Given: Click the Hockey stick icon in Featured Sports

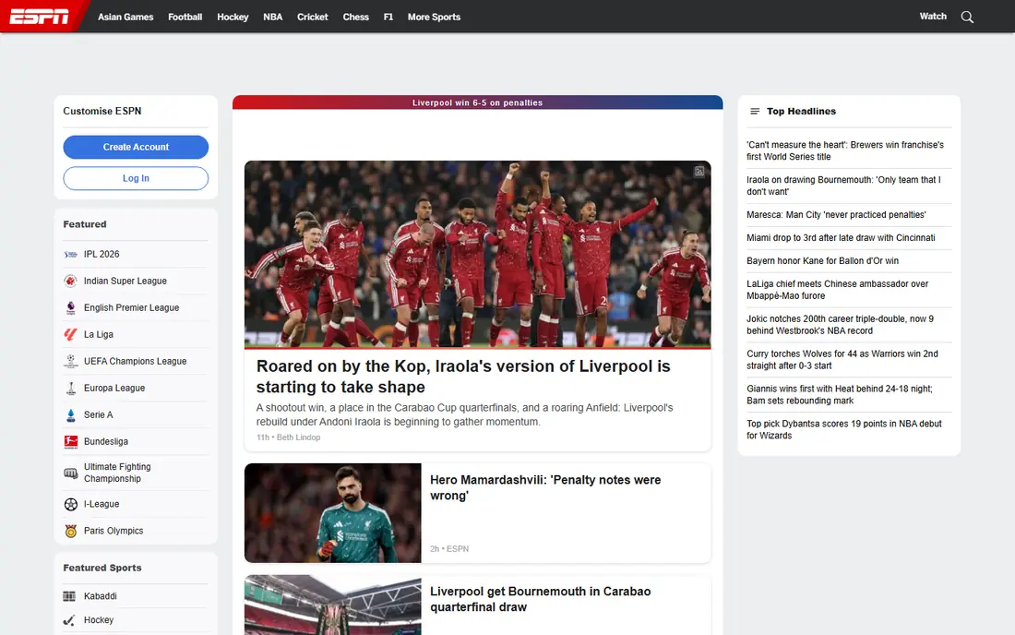Looking at the screenshot, I should pyautogui.click(x=69, y=620).
